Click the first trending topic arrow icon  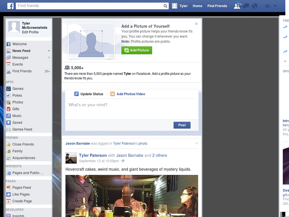click(285, 27)
